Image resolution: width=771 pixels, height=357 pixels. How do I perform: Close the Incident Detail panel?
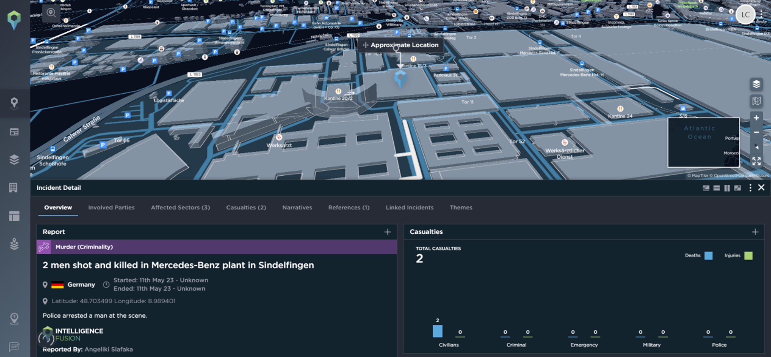tap(761, 188)
